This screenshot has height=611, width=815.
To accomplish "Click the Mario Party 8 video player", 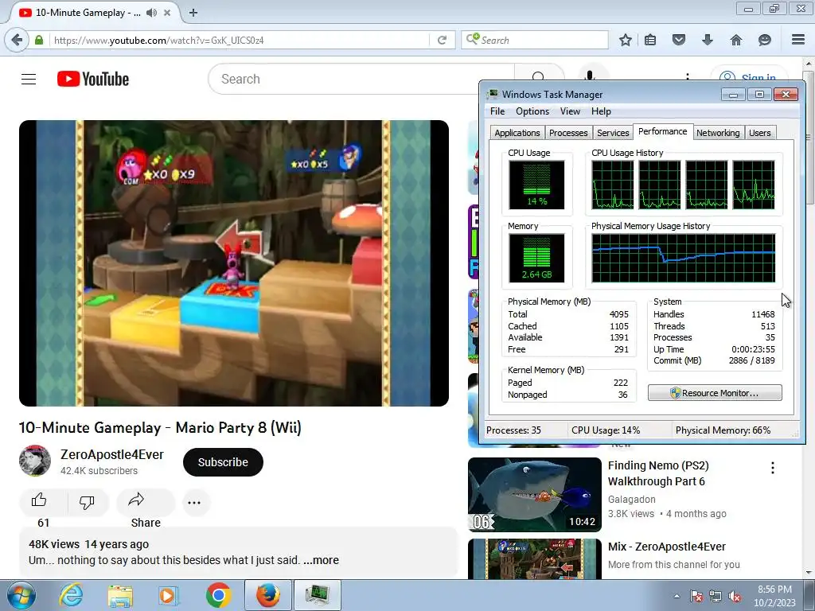I will 234,263.
